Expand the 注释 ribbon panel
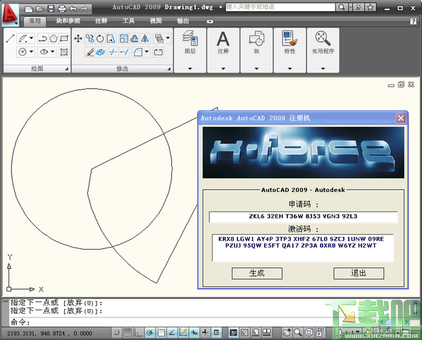Screen dimensions: 422x340 click(223, 68)
